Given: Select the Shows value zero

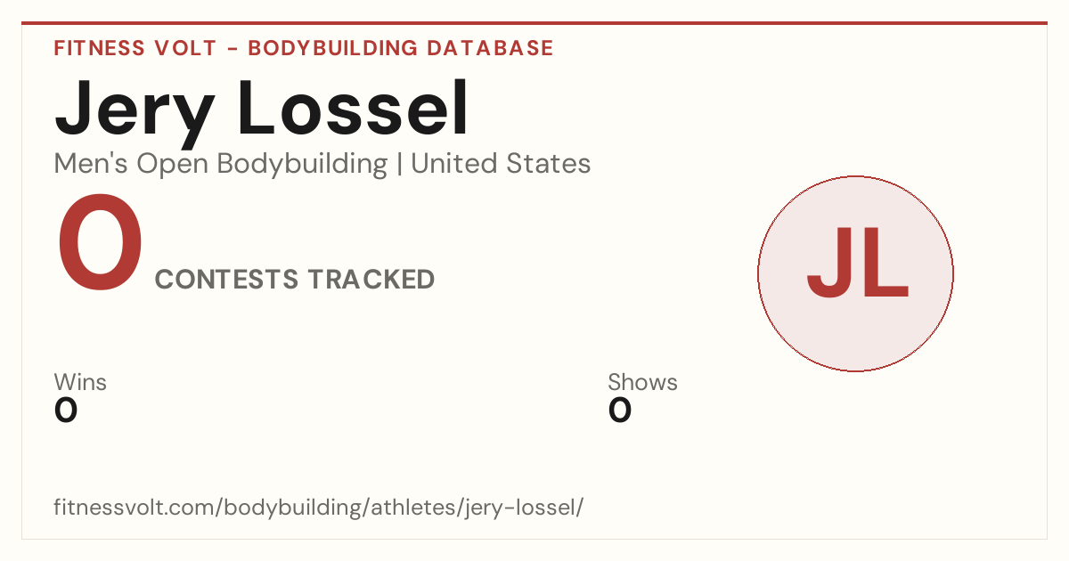Looking at the screenshot, I should pos(620,411).
